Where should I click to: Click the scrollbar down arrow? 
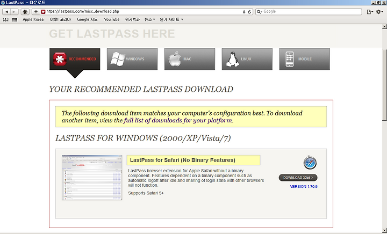[384, 230]
